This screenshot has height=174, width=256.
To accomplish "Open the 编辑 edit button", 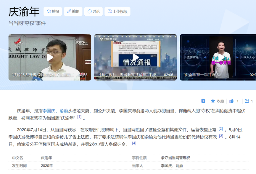I will click(x=73, y=12).
